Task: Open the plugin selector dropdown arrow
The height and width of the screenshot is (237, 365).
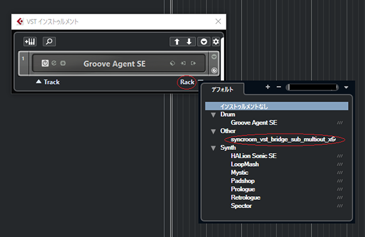Action: (346, 87)
